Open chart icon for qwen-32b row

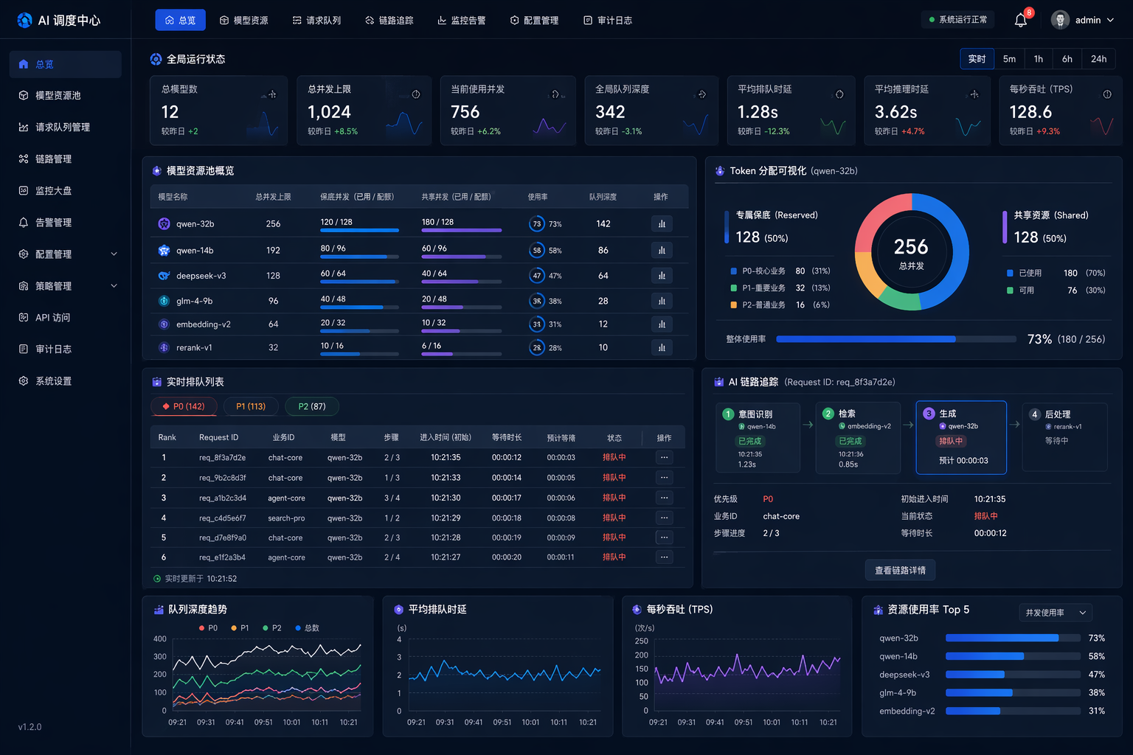coord(662,223)
